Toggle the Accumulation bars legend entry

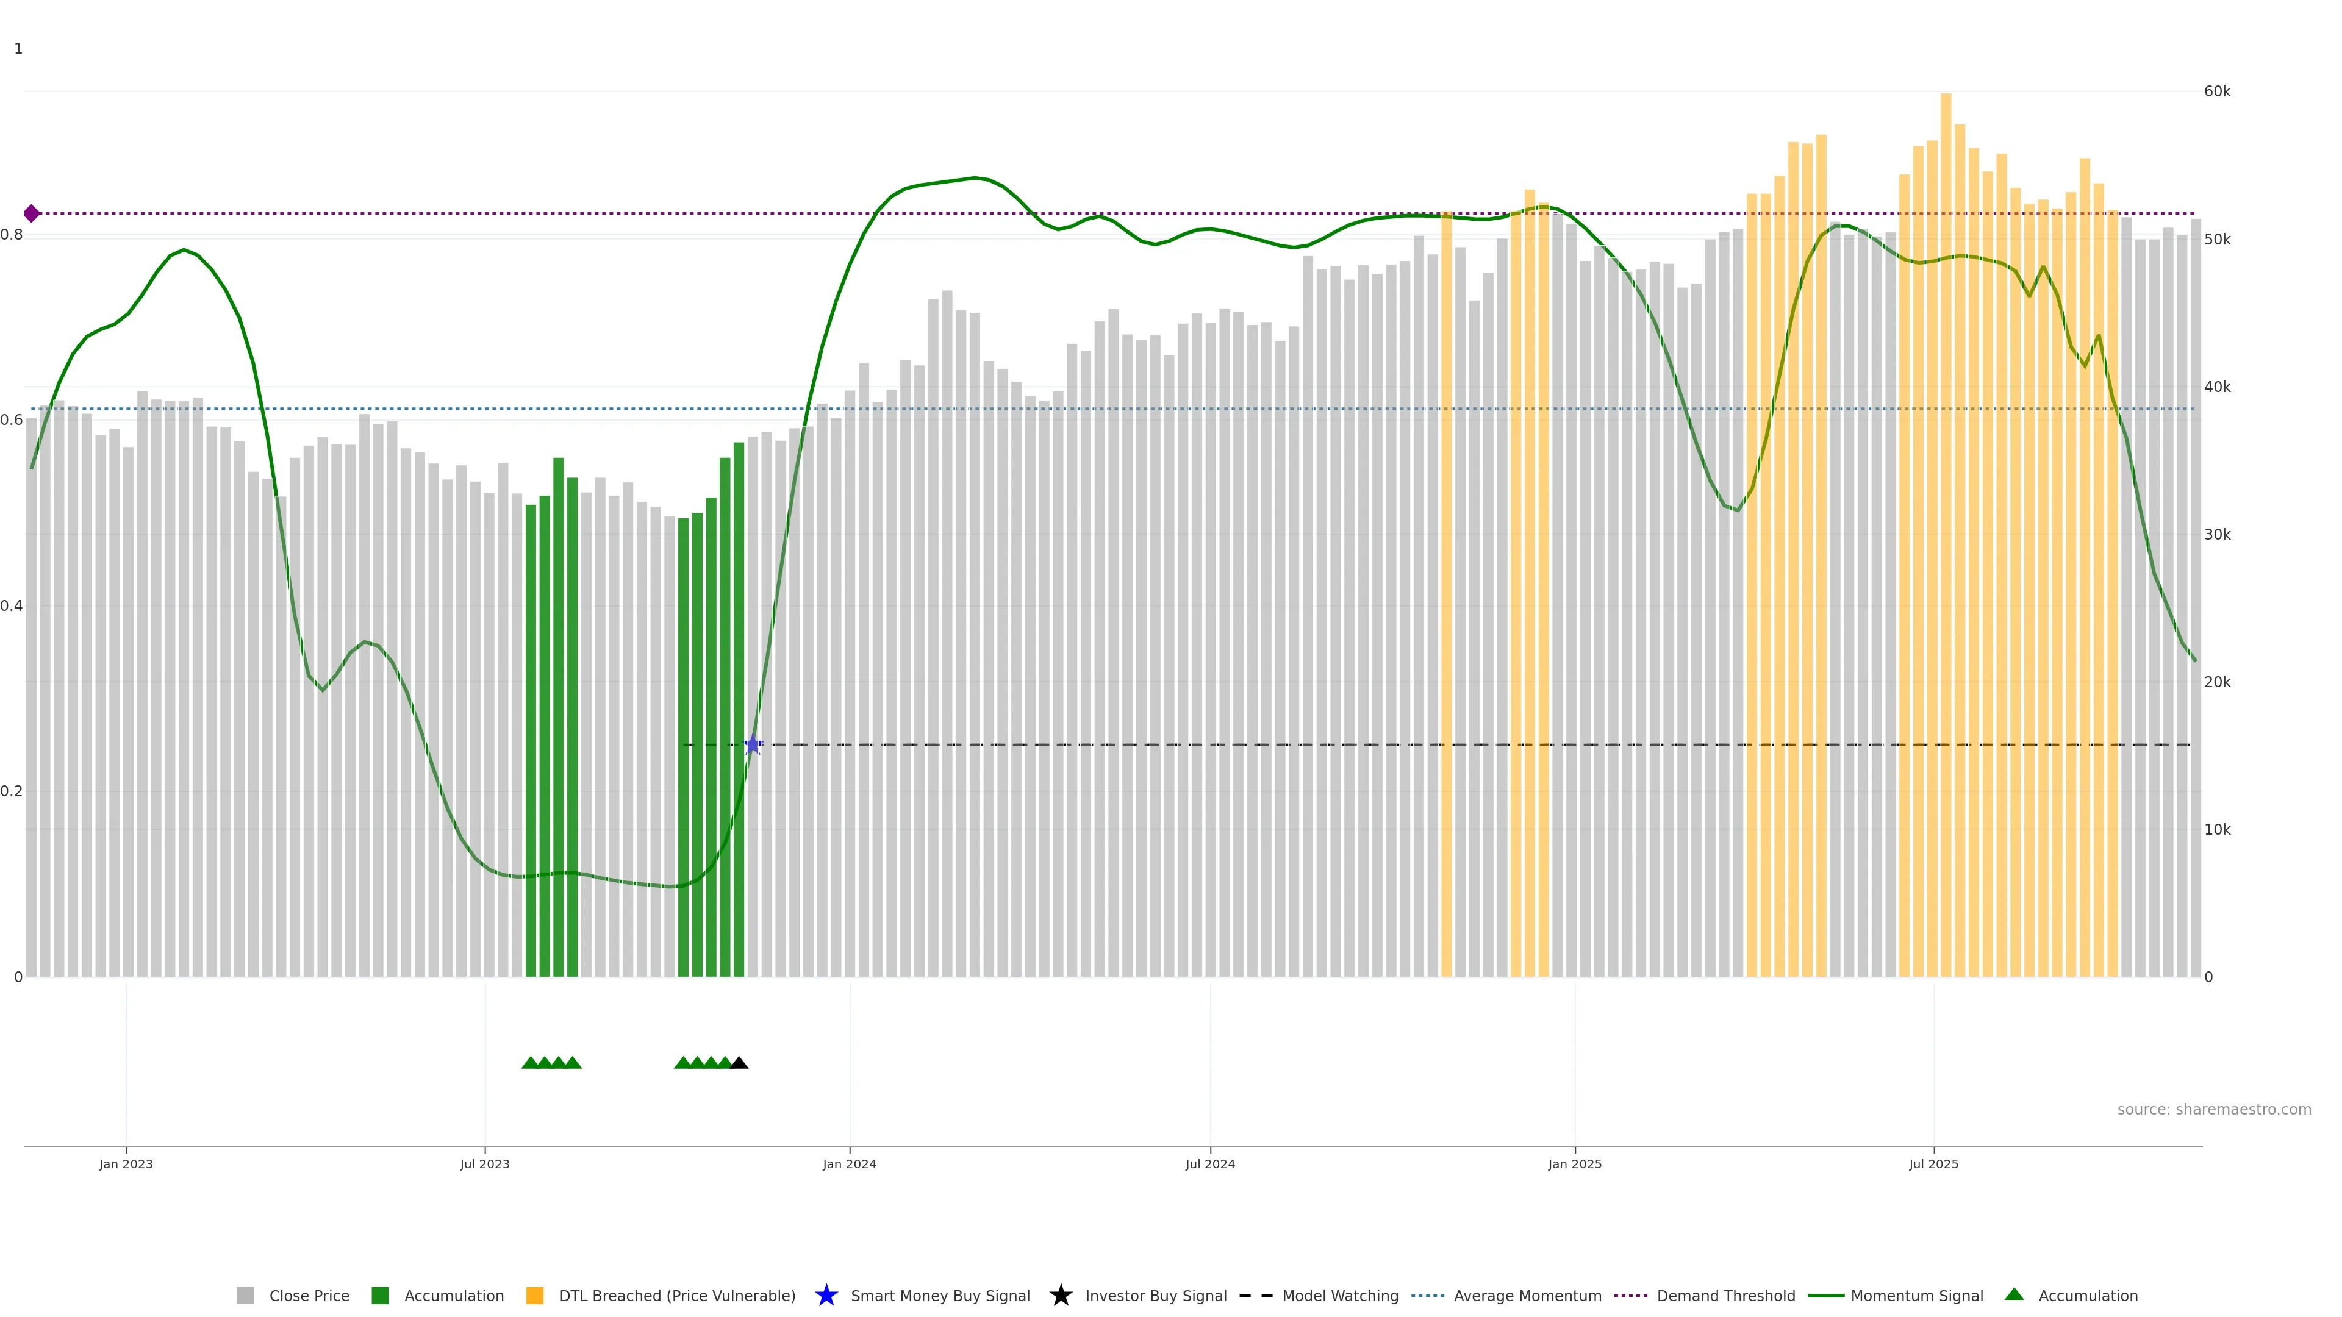coord(453,1295)
